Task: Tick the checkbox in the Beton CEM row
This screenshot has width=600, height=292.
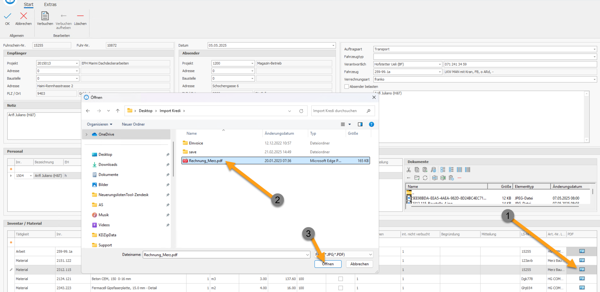Action: coord(340,279)
